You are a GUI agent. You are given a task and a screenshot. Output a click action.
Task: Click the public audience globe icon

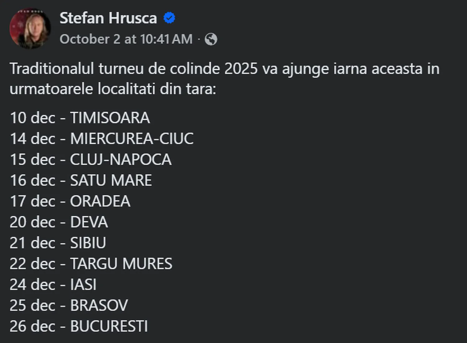[211, 40]
